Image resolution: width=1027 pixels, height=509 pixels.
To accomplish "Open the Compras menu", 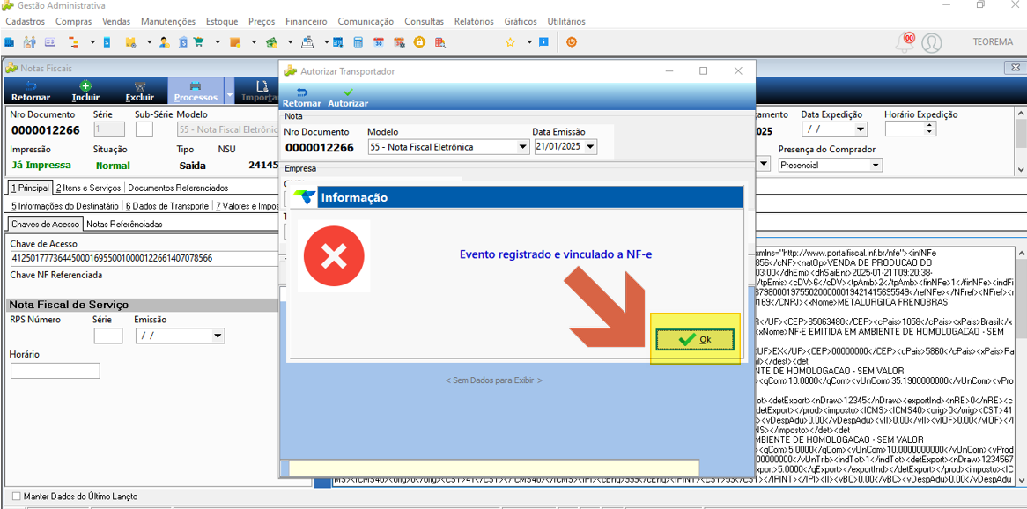I will (x=73, y=22).
